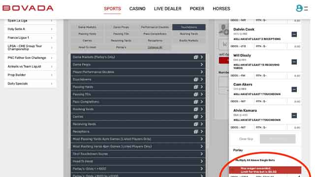Expand Receptions accordion row chevron
The height and width of the screenshot is (177, 315).
202,131
